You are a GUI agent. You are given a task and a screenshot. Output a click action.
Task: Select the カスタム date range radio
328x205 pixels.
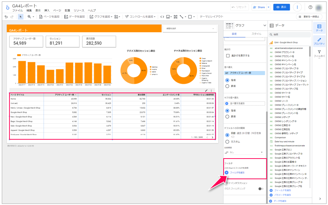[227, 142]
